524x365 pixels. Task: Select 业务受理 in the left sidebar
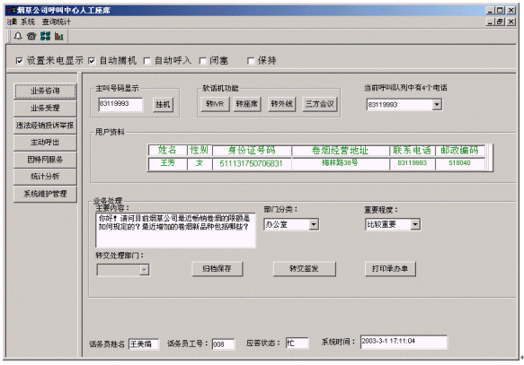pyautogui.click(x=45, y=108)
